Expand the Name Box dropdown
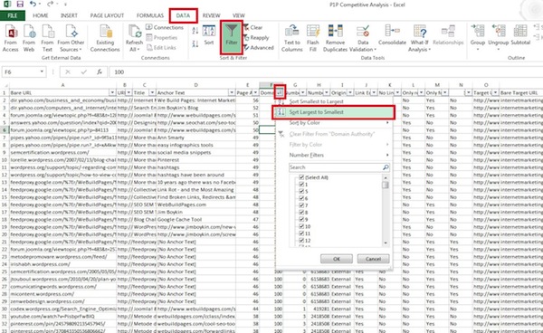Screen dimensions: 543x333 point(42,71)
